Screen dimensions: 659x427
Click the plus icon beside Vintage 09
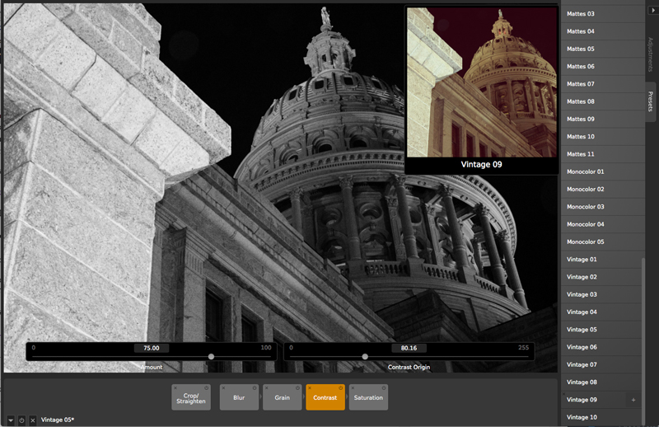pyautogui.click(x=633, y=400)
